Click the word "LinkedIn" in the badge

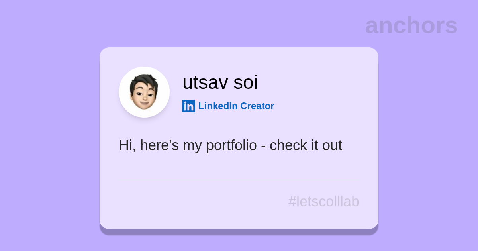click(x=218, y=106)
